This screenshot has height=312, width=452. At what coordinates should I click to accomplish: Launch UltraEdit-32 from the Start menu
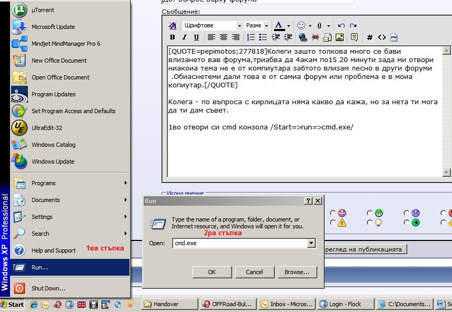point(70,128)
